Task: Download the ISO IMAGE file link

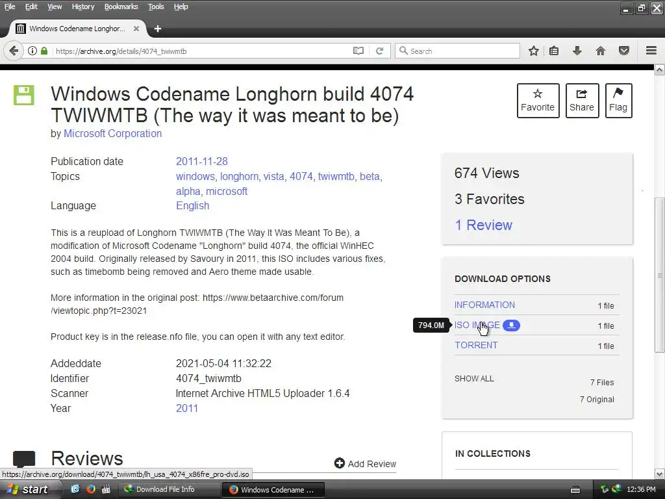Action: [x=477, y=325]
